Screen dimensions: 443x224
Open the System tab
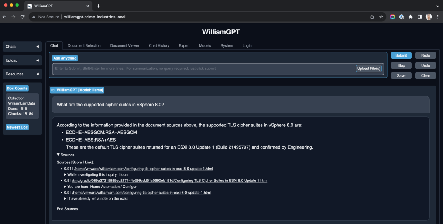[x=227, y=45]
